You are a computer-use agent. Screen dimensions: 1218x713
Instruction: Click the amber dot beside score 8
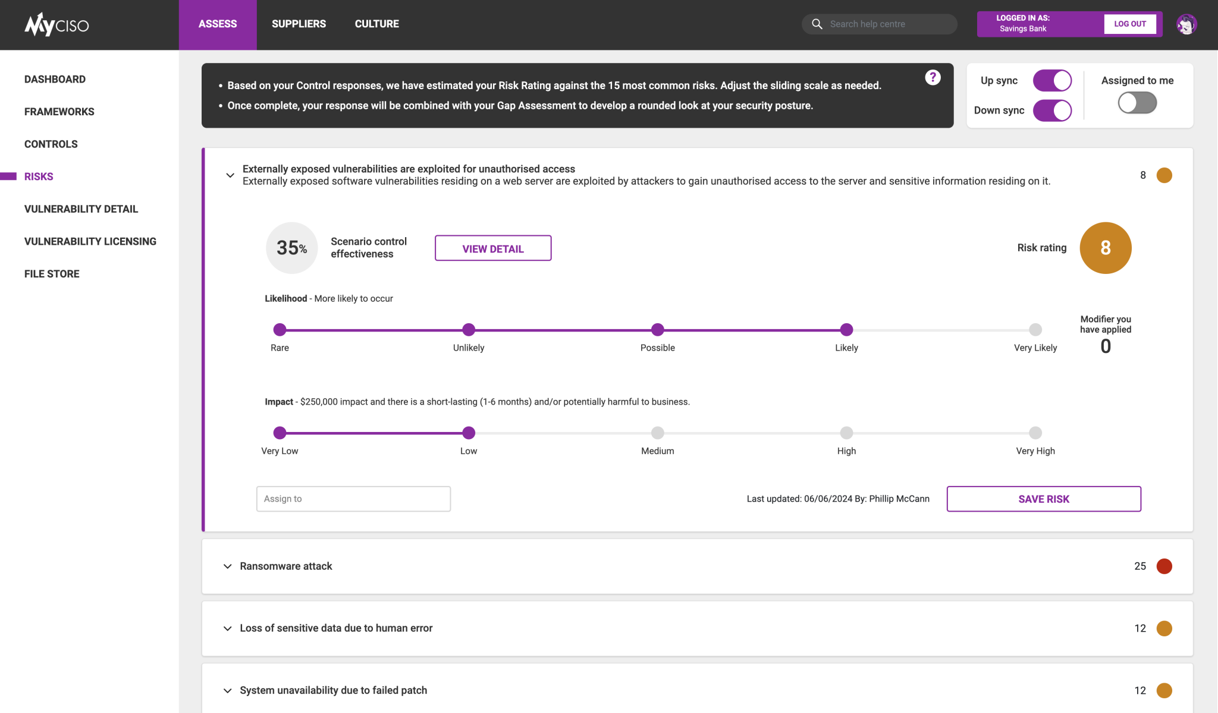(1164, 175)
